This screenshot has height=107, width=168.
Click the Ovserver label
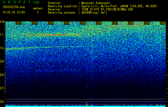coord(54,3)
